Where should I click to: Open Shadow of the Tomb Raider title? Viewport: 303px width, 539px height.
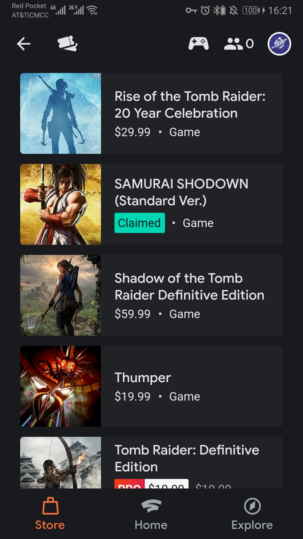(x=189, y=287)
